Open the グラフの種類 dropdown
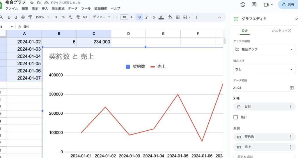This screenshot has height=158, width=298. click(264, 49)
